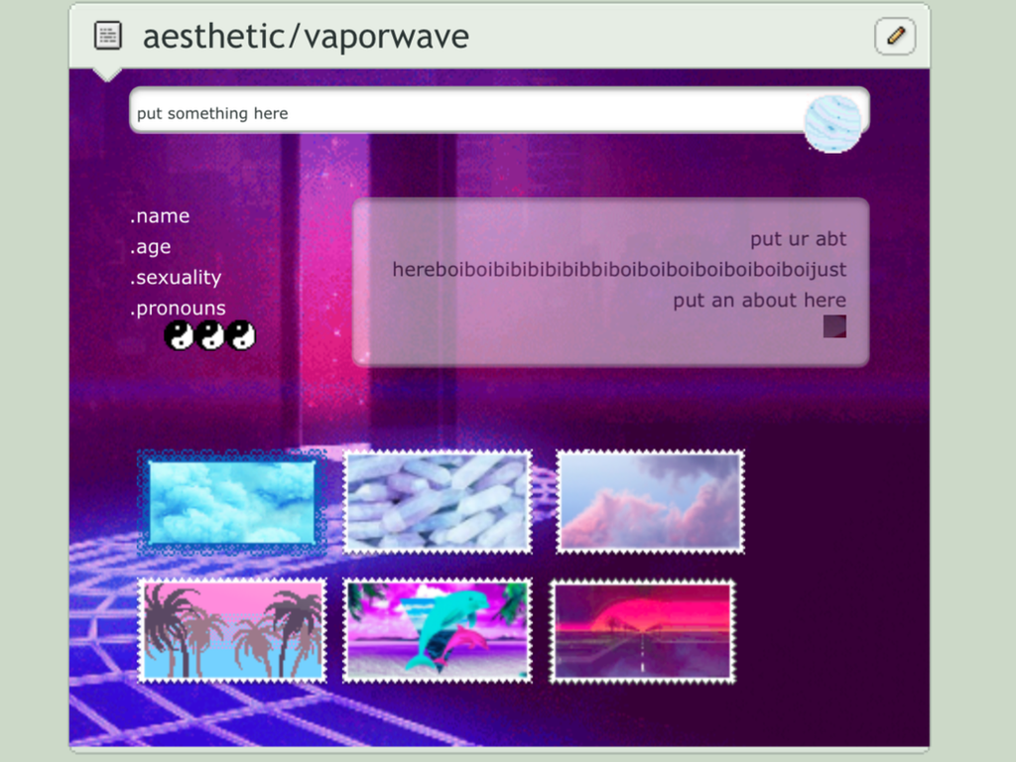Click the middle yin-yang icon
This screenshot has height=762, width=1016.
(x=210, y=335)
